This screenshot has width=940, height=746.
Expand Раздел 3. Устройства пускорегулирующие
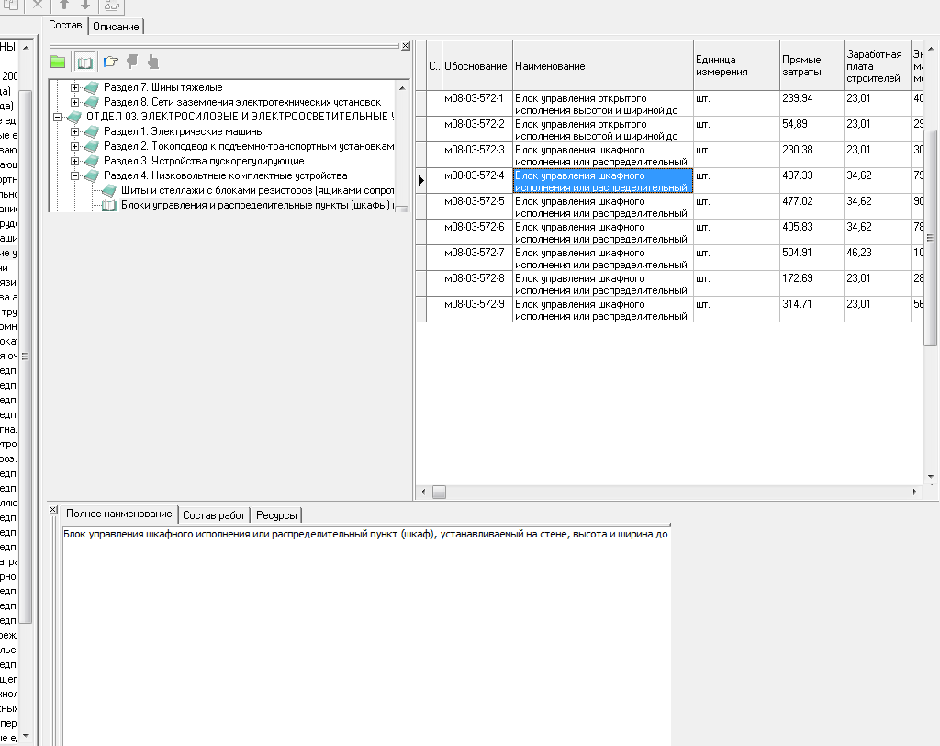(x=75, y=161)
